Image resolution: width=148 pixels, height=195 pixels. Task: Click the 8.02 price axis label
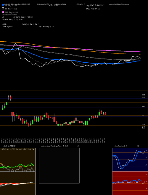144,106
